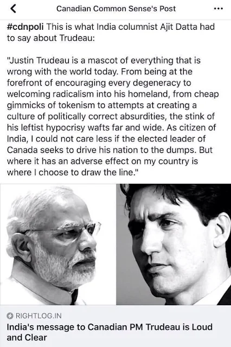Tap the back arrow in the header

tap(13, 9)
